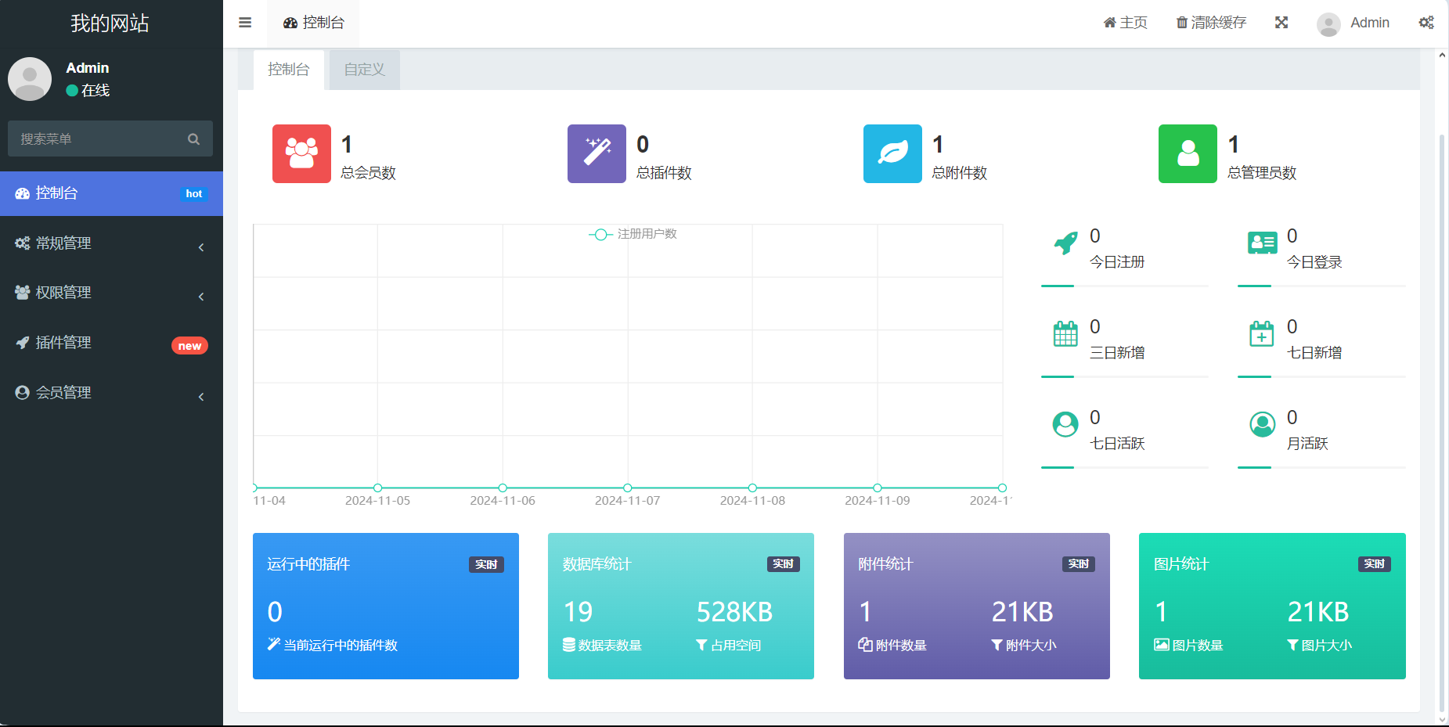Open the Admin user menu in header
The width and height of the screenshot is (1449, 727).
1353,23
